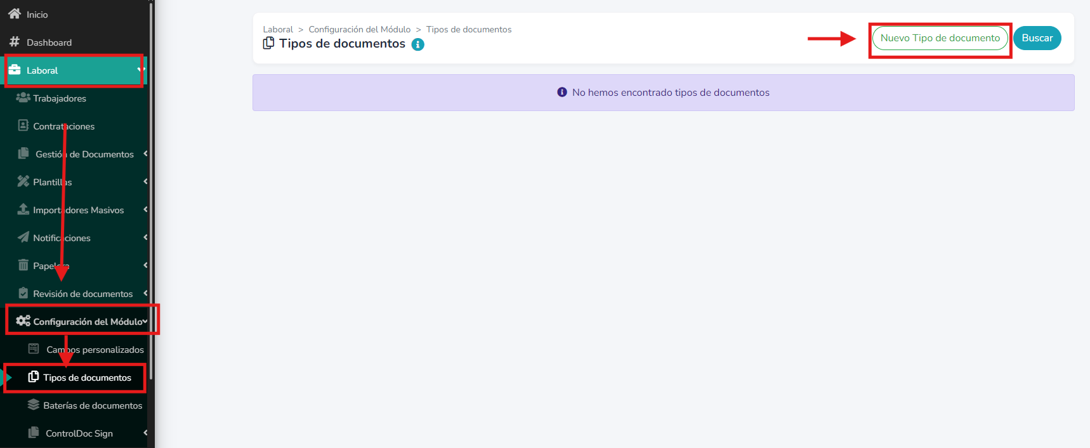The height and width of the screenshot is (448, 1090).
Task: Click the Trabajadores people icon
Action: tap(23, 98)
